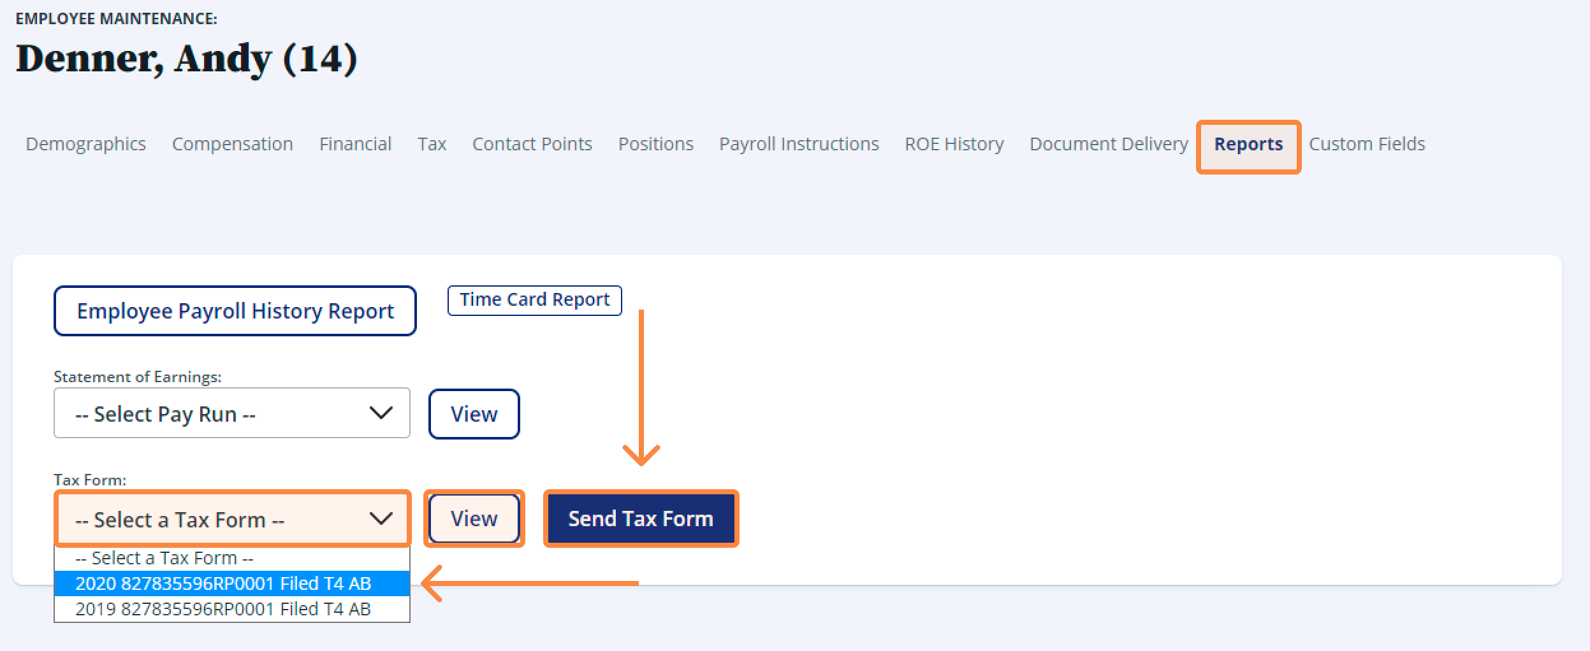Image resolution: width=1590 pixels, height=651 pixels.
Task: Click View next to Statement of Earnings
Action: [474, 414]
